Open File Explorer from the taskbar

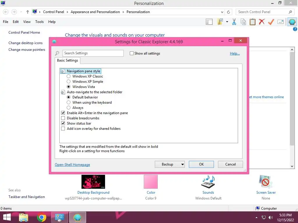click(x=24, y=217)
